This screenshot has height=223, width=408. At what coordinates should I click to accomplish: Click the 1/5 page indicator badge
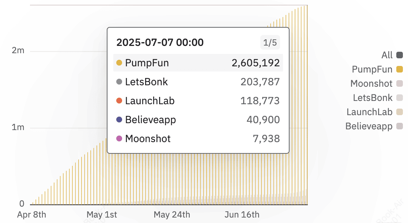pos(270,43)
